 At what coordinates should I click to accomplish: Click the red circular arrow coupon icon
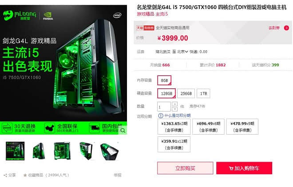[286, 28]
